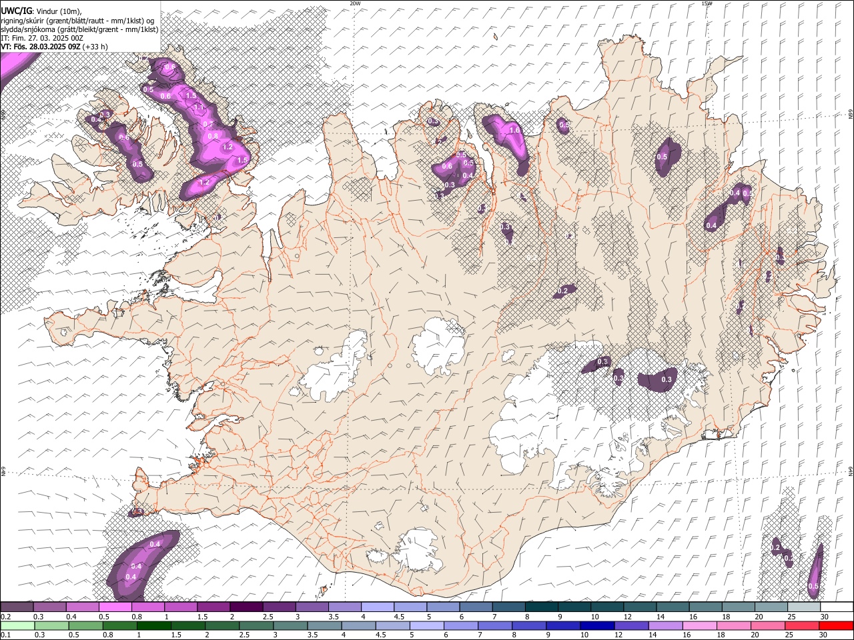Click the dark teal 8 swatch, upper legend
The height and width of the screenshot is (640, 854).
click(x=541, y=607)
